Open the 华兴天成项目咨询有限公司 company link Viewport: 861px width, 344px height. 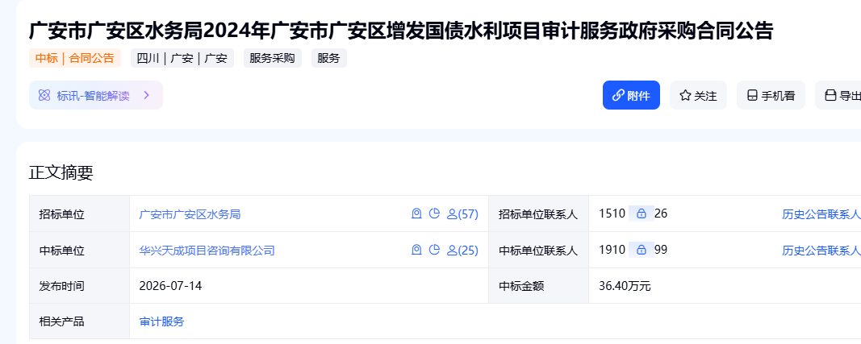point(207,251)
